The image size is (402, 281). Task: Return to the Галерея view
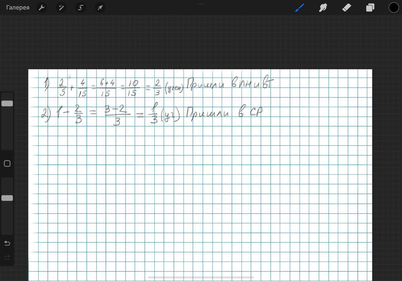pos(18,8)
